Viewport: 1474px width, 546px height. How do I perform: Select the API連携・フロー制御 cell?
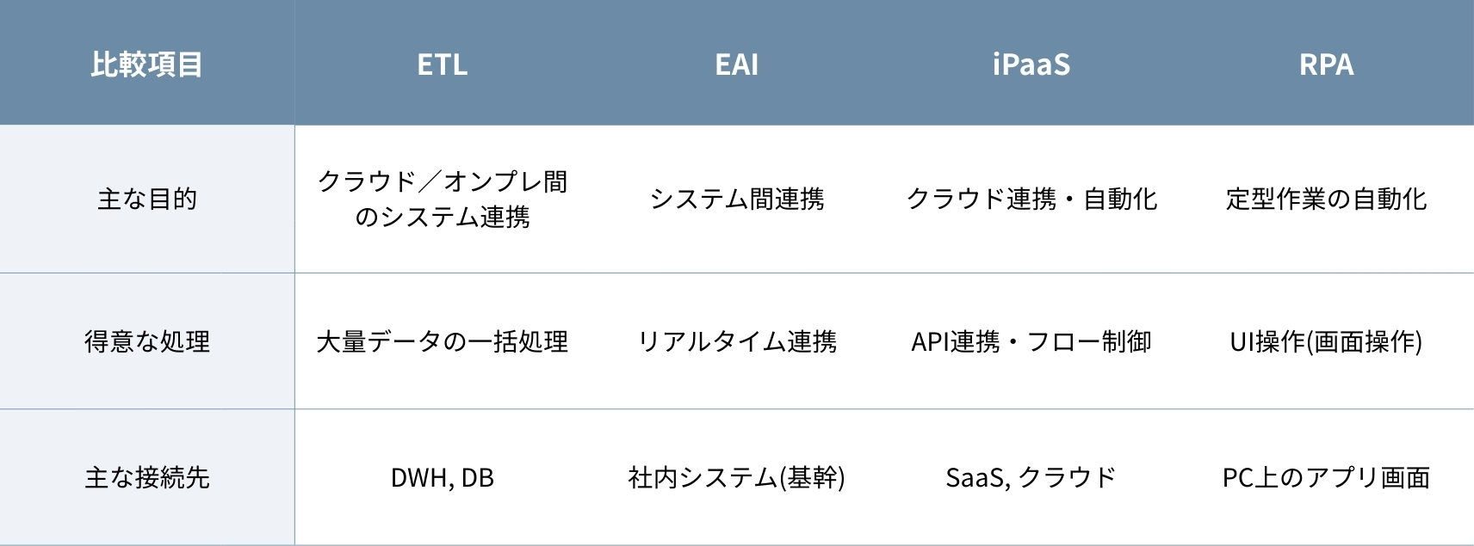1031,342
